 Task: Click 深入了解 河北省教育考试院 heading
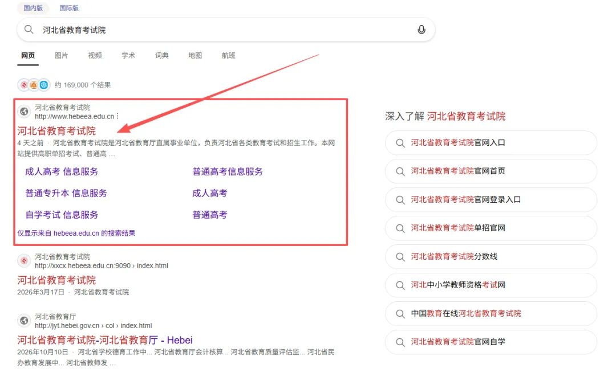pos(445,116)
